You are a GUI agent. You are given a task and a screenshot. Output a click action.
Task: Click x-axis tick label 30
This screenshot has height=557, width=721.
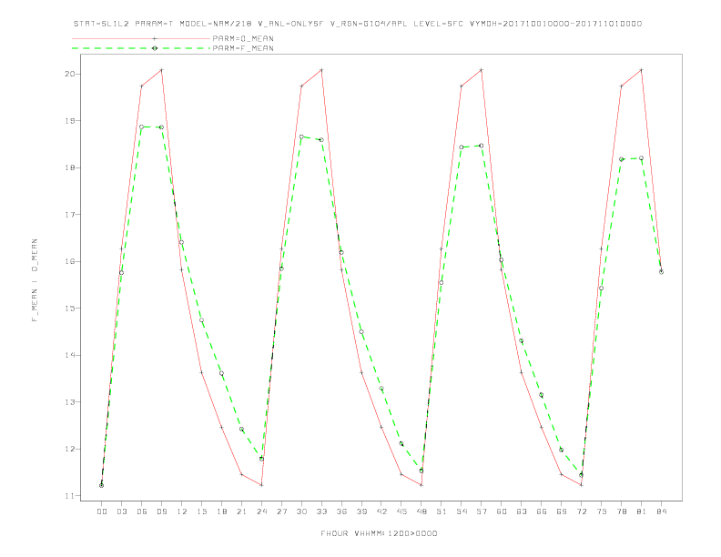(x=301, y=511)
